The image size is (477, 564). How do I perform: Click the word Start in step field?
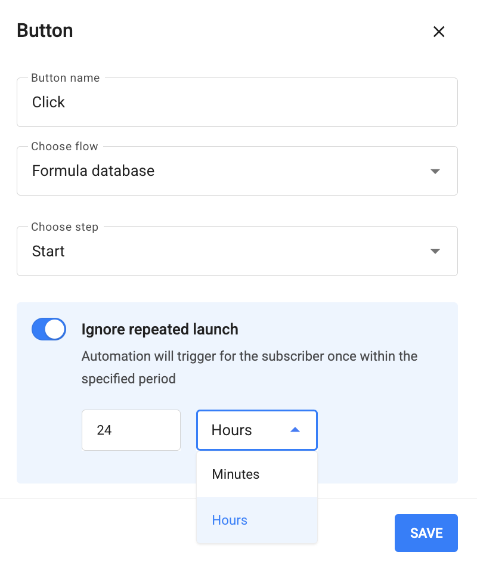[x=48, y=251]
